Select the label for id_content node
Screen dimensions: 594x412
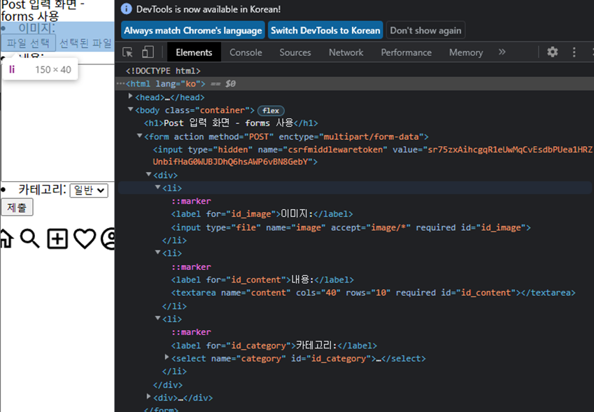pyautogui.click(x=262, y=280)
